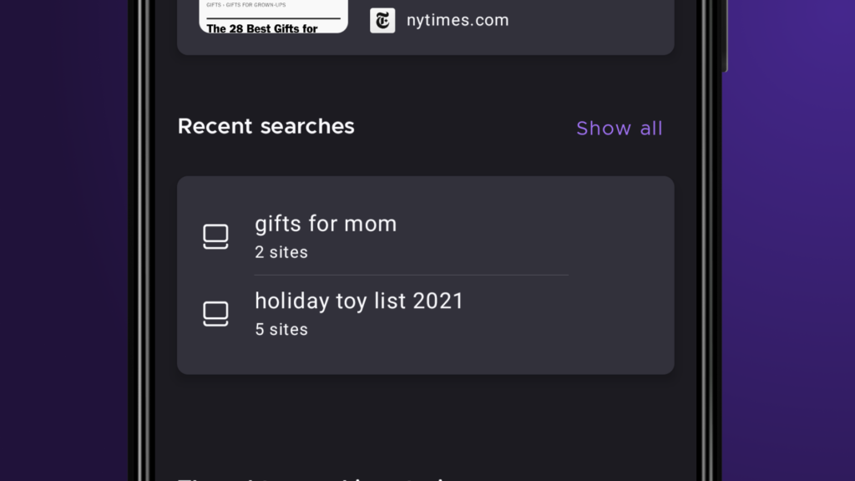855x481 pixels.
Task: Tap Show all recent searches
Action: pyautogui.click(x=619, y=129)
